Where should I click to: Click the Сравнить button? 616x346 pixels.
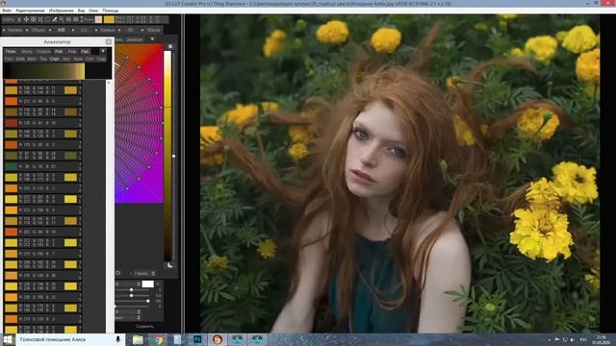pos(144,327)
